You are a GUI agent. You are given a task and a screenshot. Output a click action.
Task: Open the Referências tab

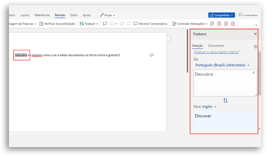[x=42, y=15]
